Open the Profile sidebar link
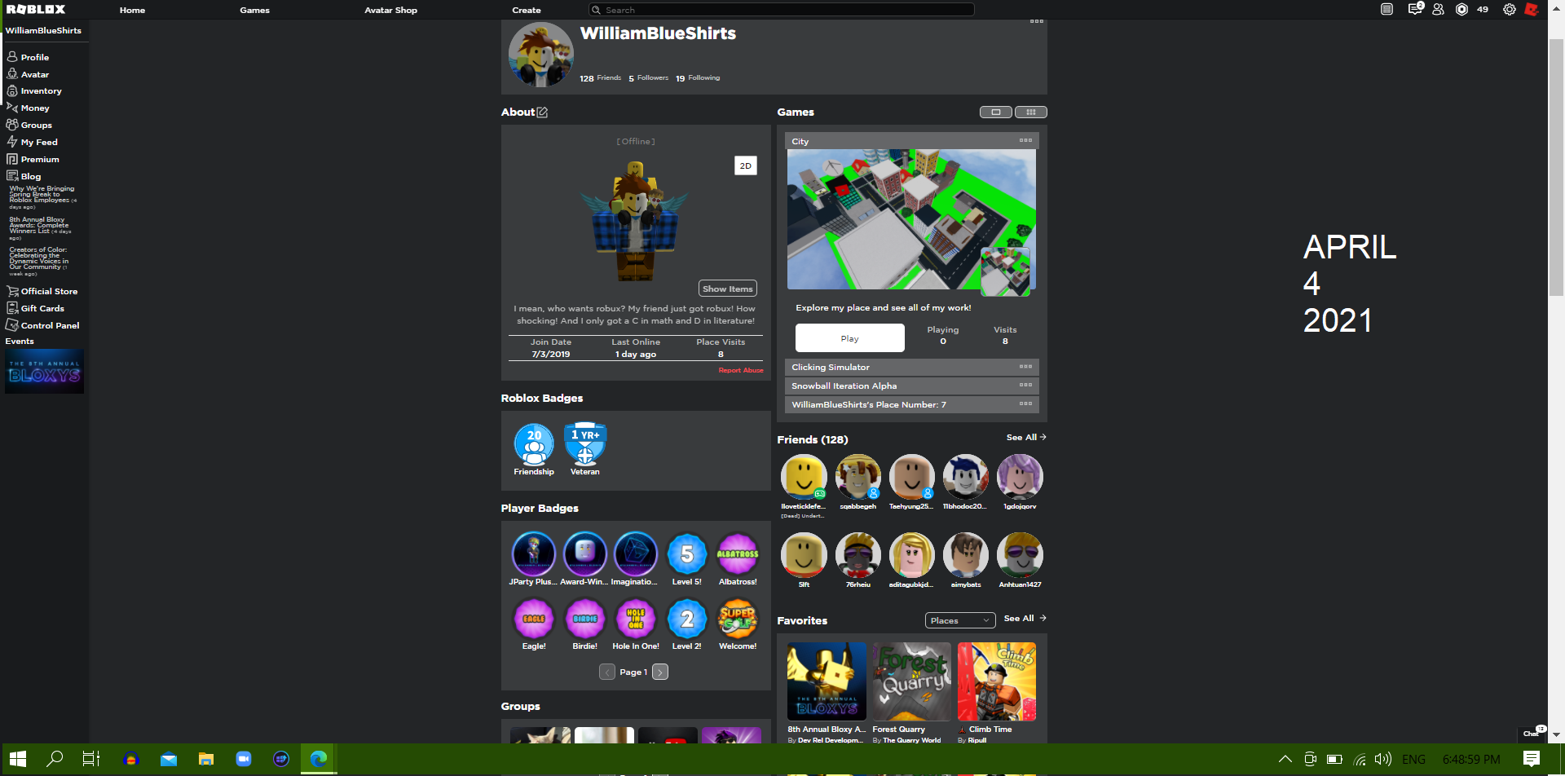The image size is (1565, 776). coord(28,57)
